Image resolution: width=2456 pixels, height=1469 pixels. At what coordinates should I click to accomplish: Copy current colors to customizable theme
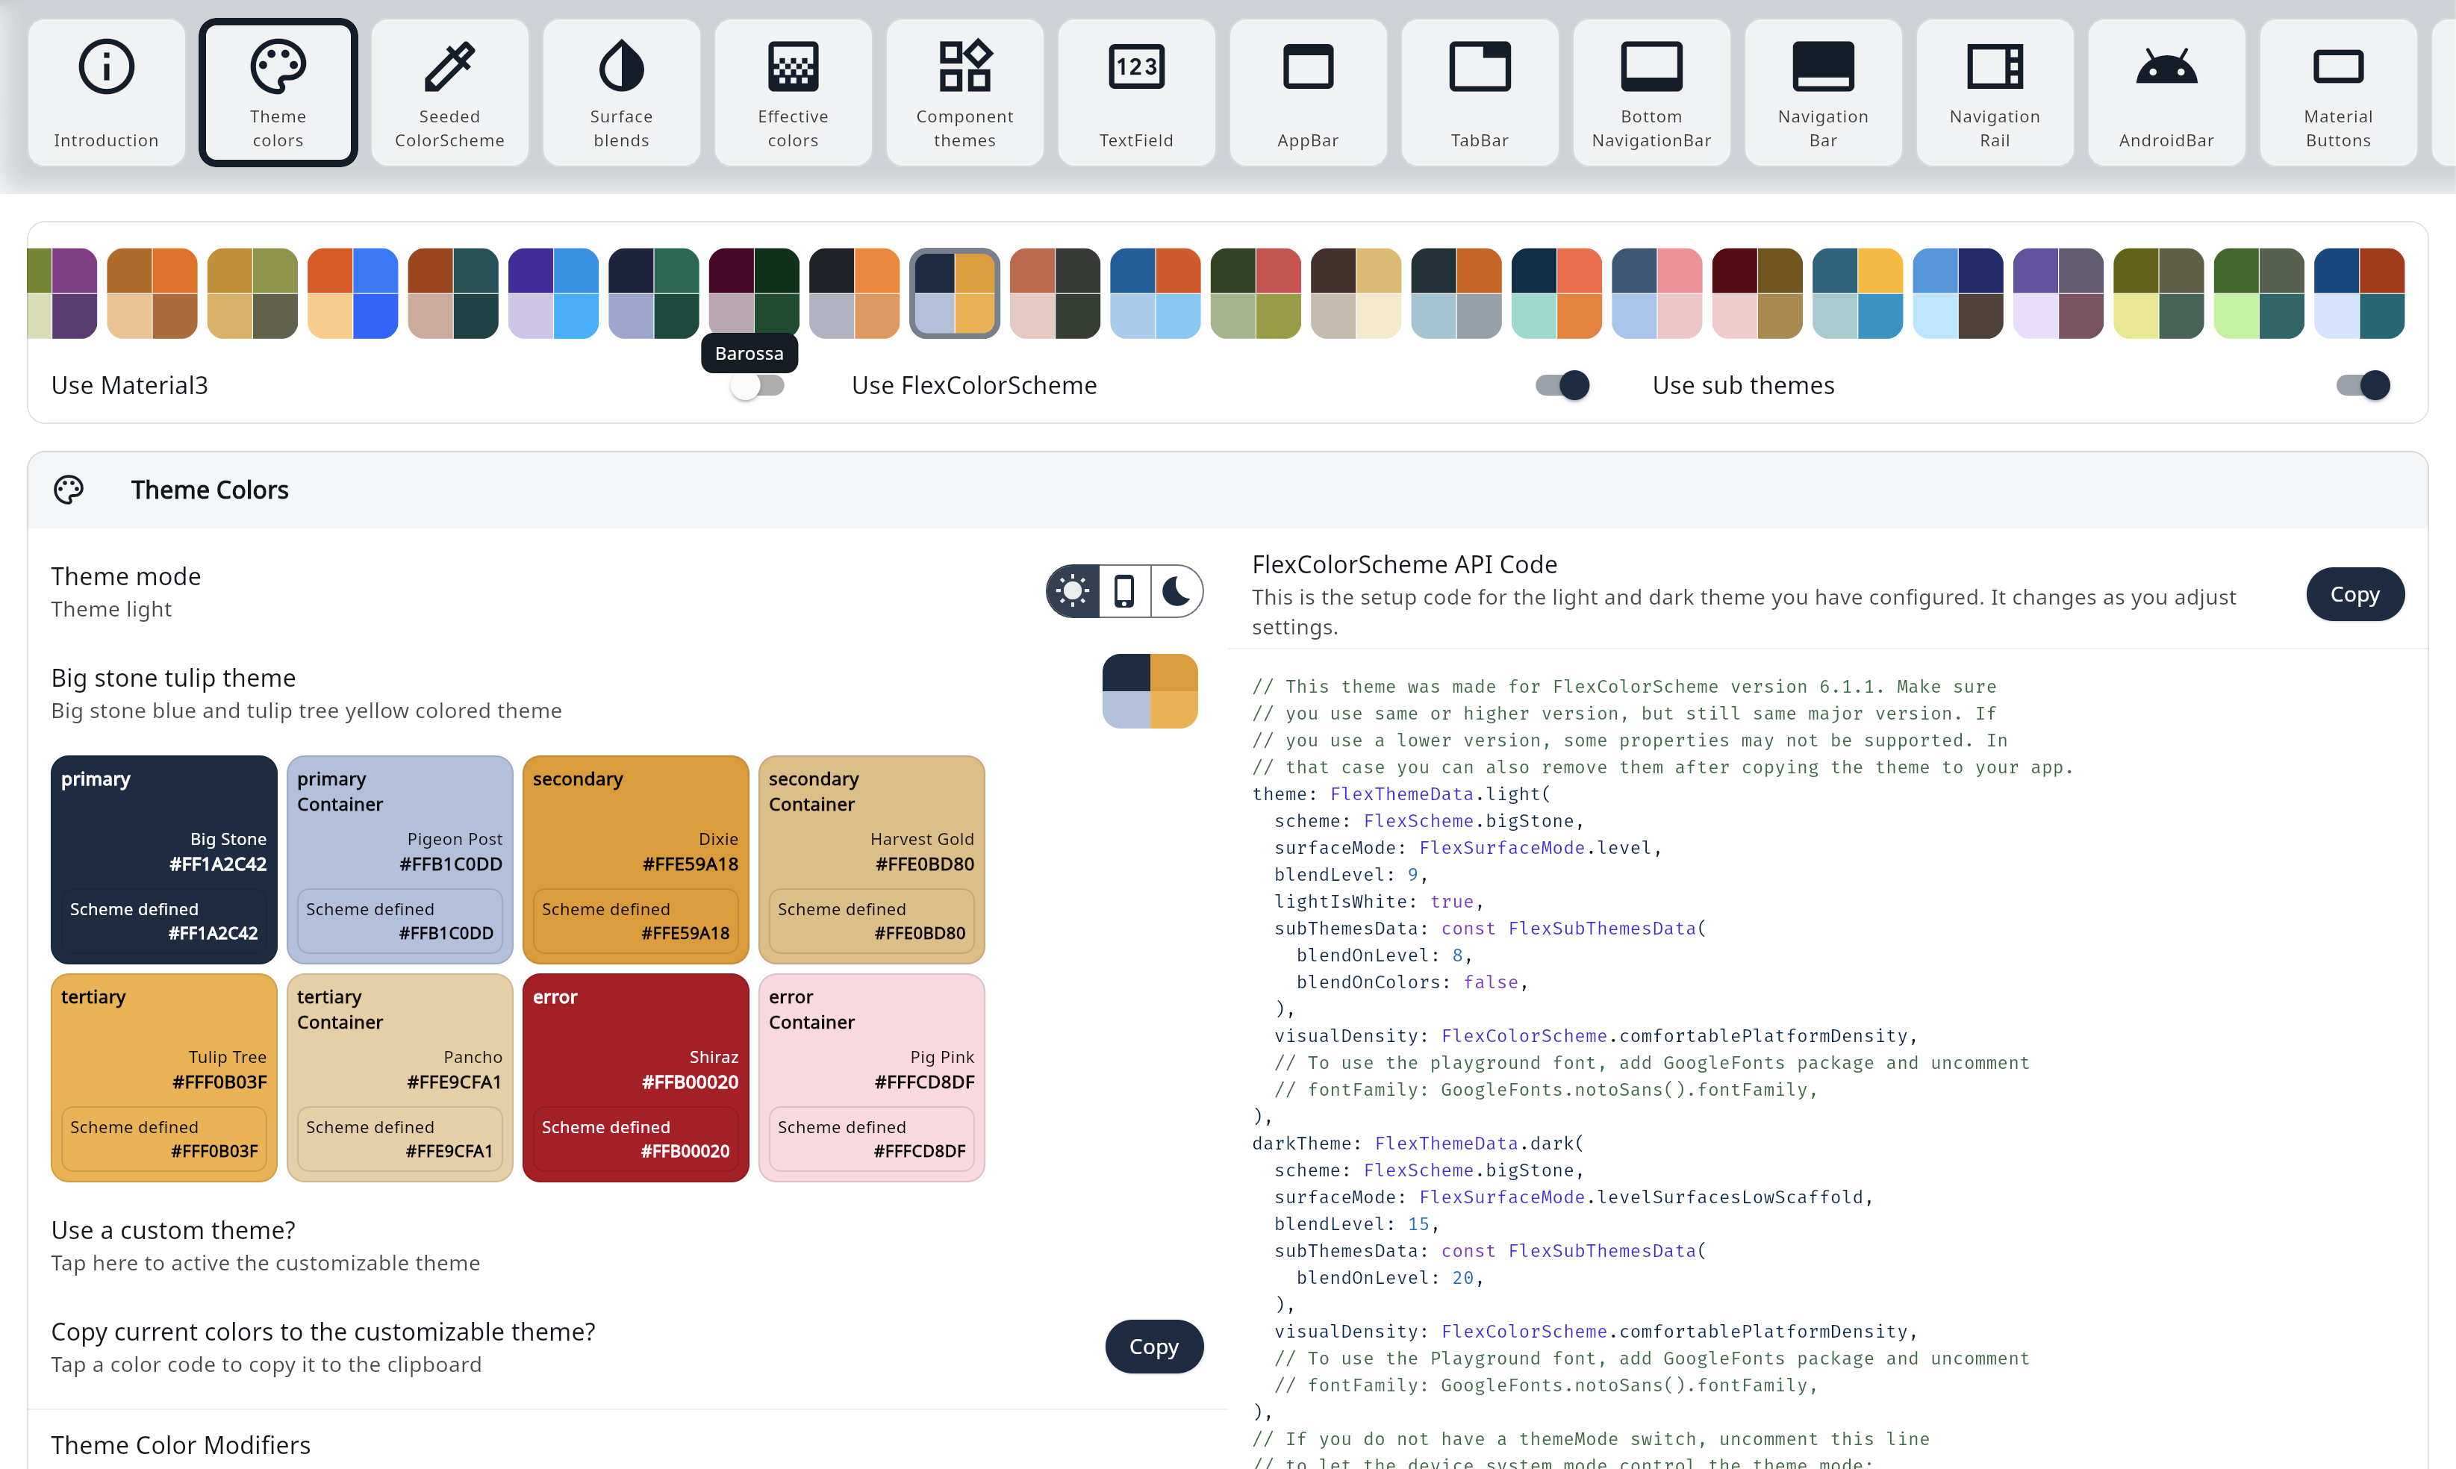click(1153, 1347)
